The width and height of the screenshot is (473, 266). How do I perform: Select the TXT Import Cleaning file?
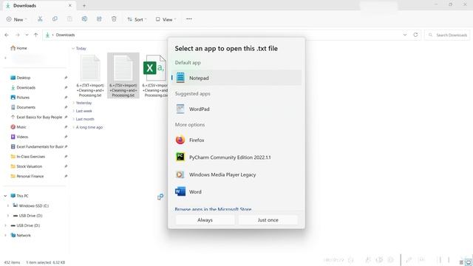click(x=90, y=75)
